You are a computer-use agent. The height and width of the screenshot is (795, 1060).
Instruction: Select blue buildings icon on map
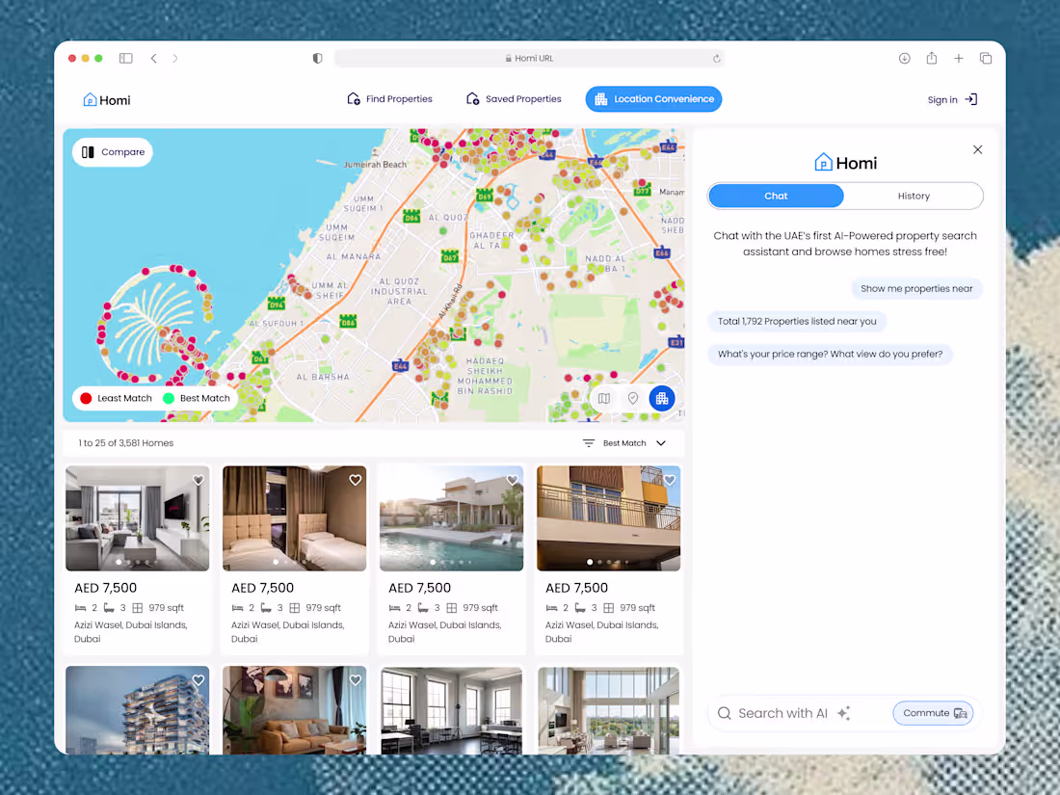pyautogui.click(x=662, y=398)
